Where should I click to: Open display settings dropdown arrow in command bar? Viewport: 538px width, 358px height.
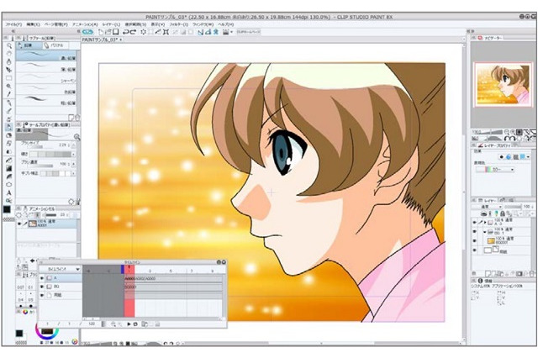(232, 32)
